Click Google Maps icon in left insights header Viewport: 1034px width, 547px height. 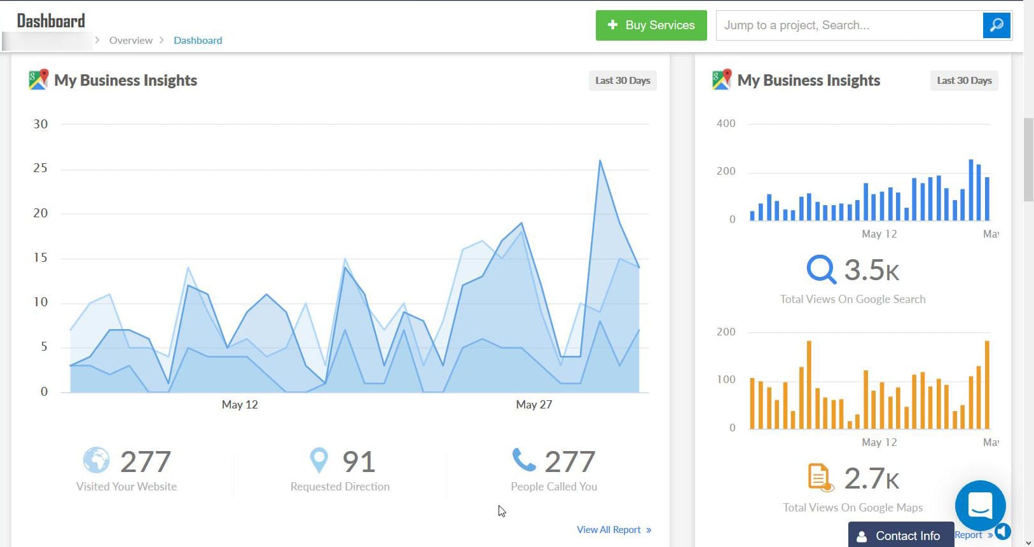38,80
